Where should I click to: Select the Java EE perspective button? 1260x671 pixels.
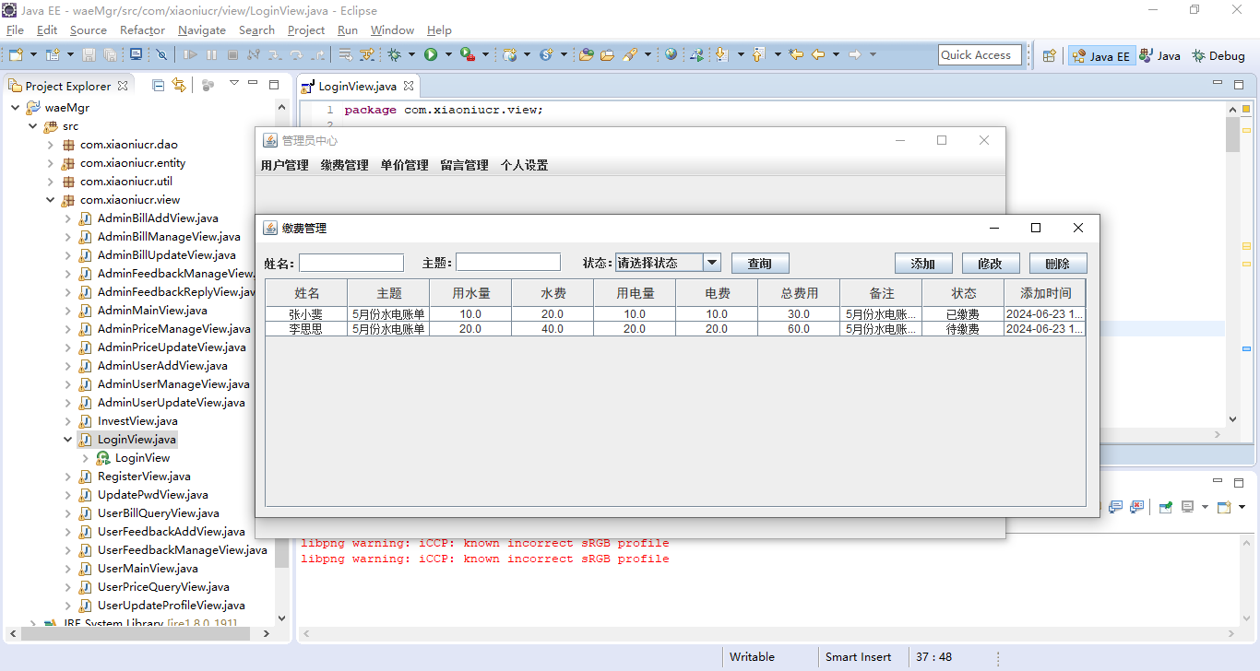click(x=1101, y=55)
